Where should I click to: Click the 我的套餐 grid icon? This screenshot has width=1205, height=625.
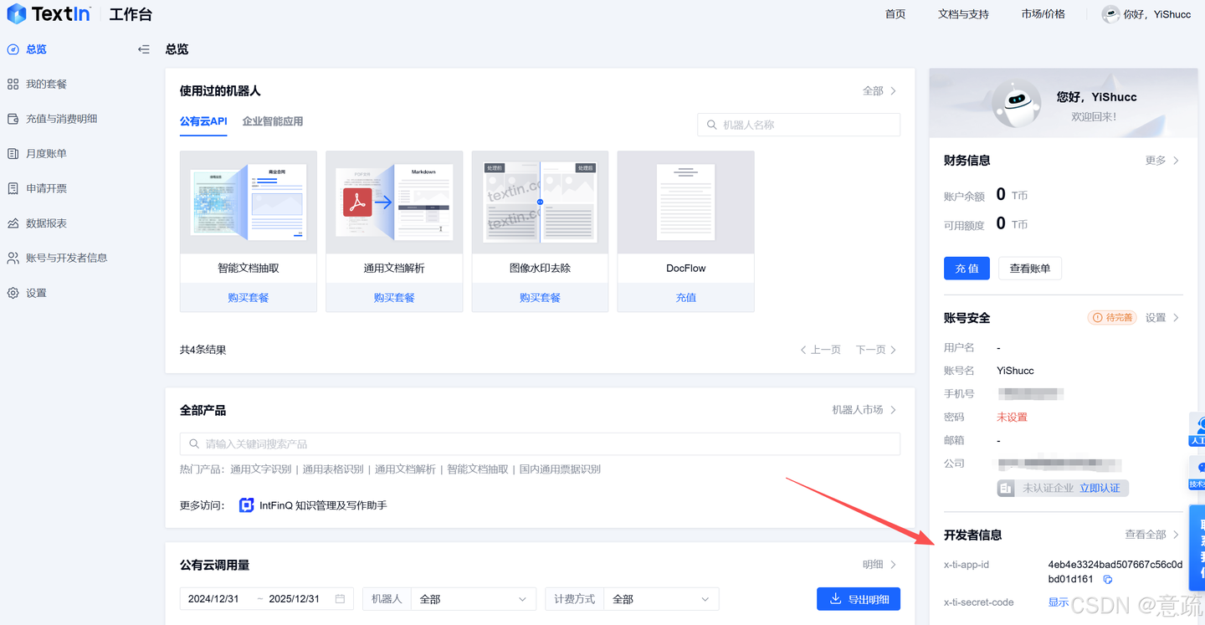click(13, 85)
